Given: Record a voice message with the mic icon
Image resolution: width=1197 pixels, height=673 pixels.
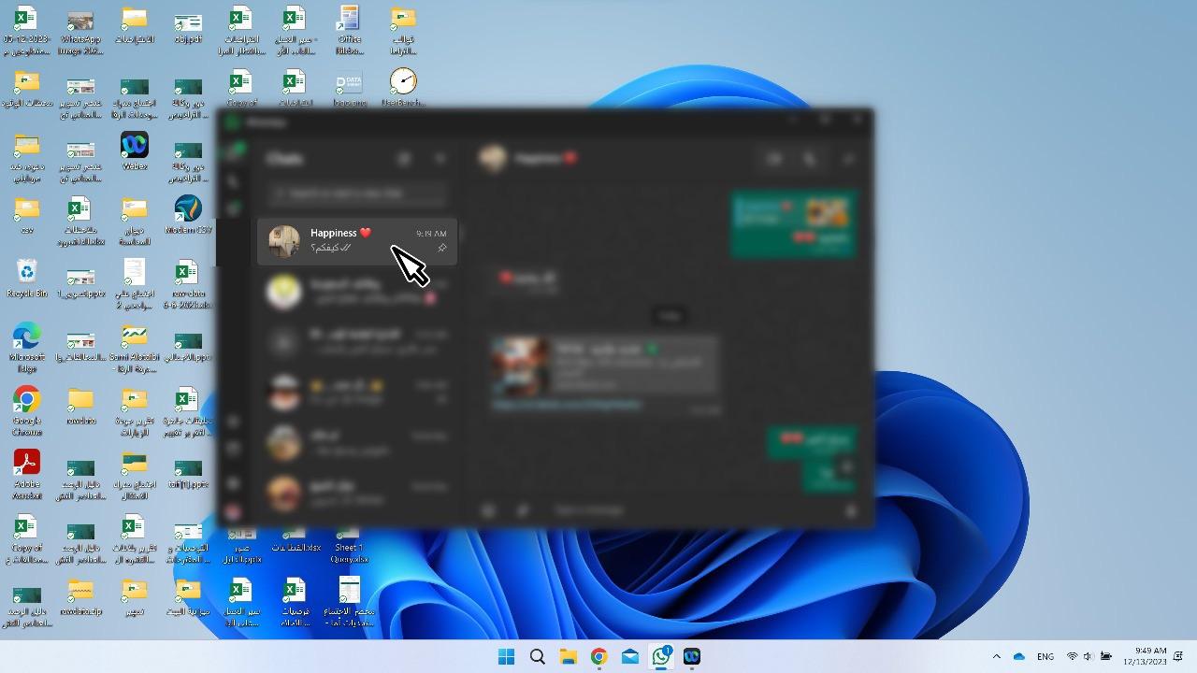Looking at the screenshot, I should 849,510.
